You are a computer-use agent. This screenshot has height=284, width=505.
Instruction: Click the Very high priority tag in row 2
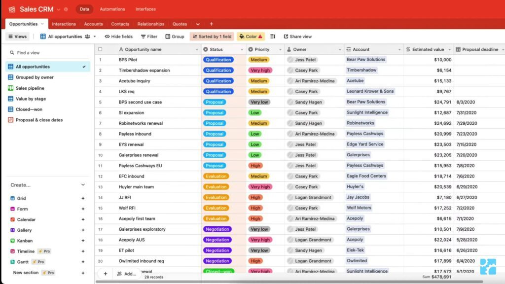(x=260, y=70)
